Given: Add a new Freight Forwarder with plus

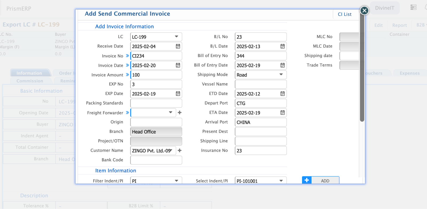Looking at the screenshot, I should [180, 112].
